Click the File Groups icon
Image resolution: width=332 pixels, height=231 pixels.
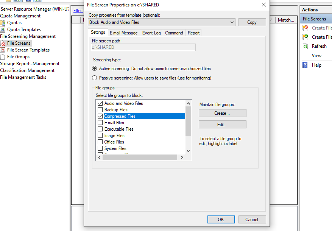(3, 57)
